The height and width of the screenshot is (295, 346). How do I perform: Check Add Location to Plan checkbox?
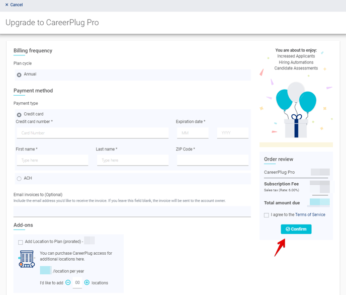(20, 242)
